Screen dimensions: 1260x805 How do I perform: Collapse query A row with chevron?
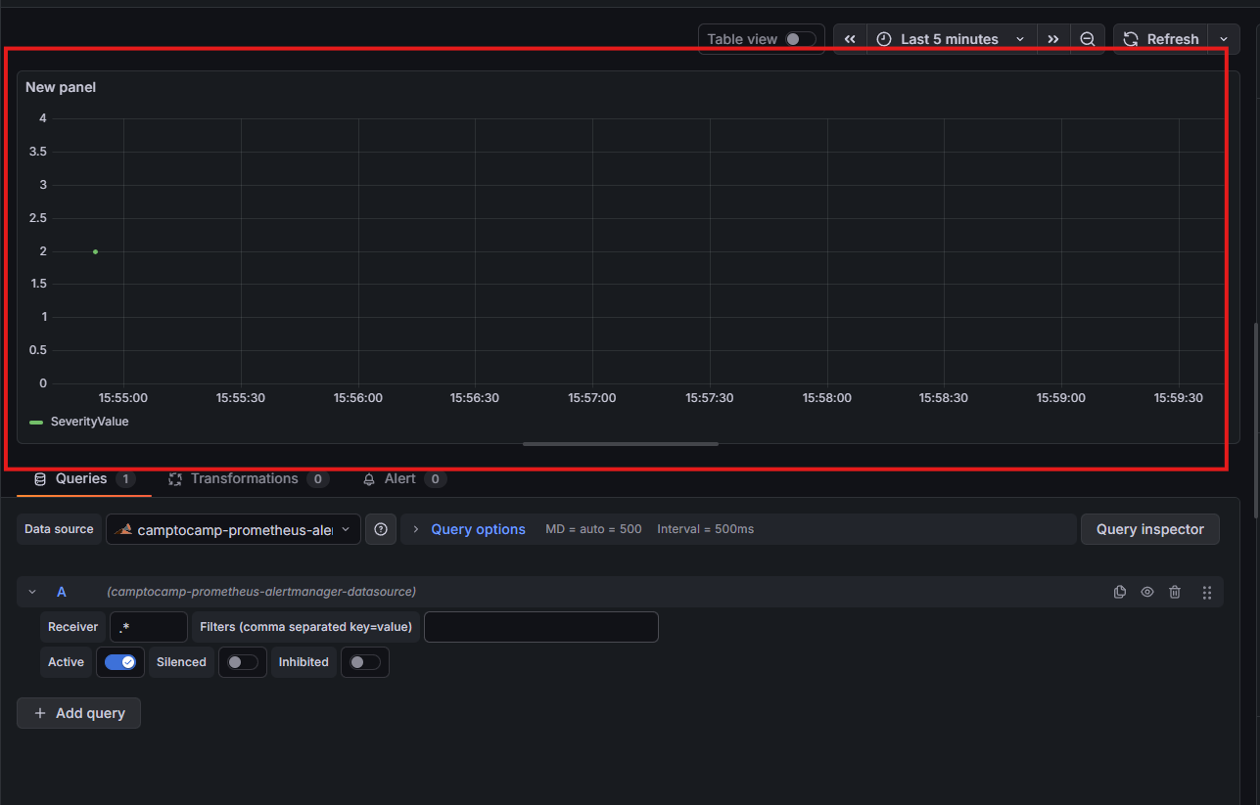coord(32,592)
